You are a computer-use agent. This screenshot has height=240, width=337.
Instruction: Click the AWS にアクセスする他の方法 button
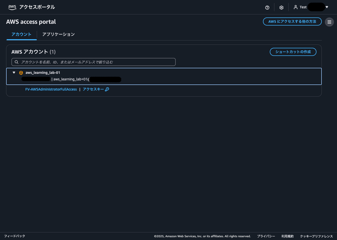(292, 21)
